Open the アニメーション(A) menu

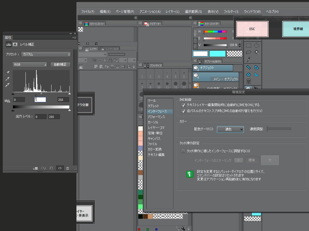(x=150, y=12)
